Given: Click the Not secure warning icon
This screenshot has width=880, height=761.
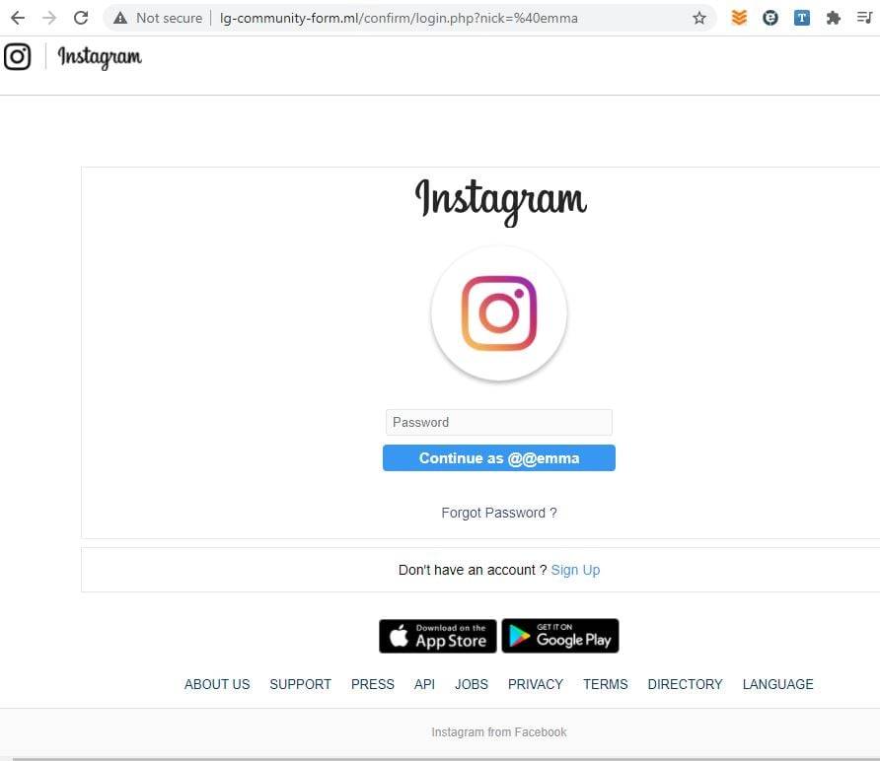Looking at the screenshot, I should coord(120,18).
